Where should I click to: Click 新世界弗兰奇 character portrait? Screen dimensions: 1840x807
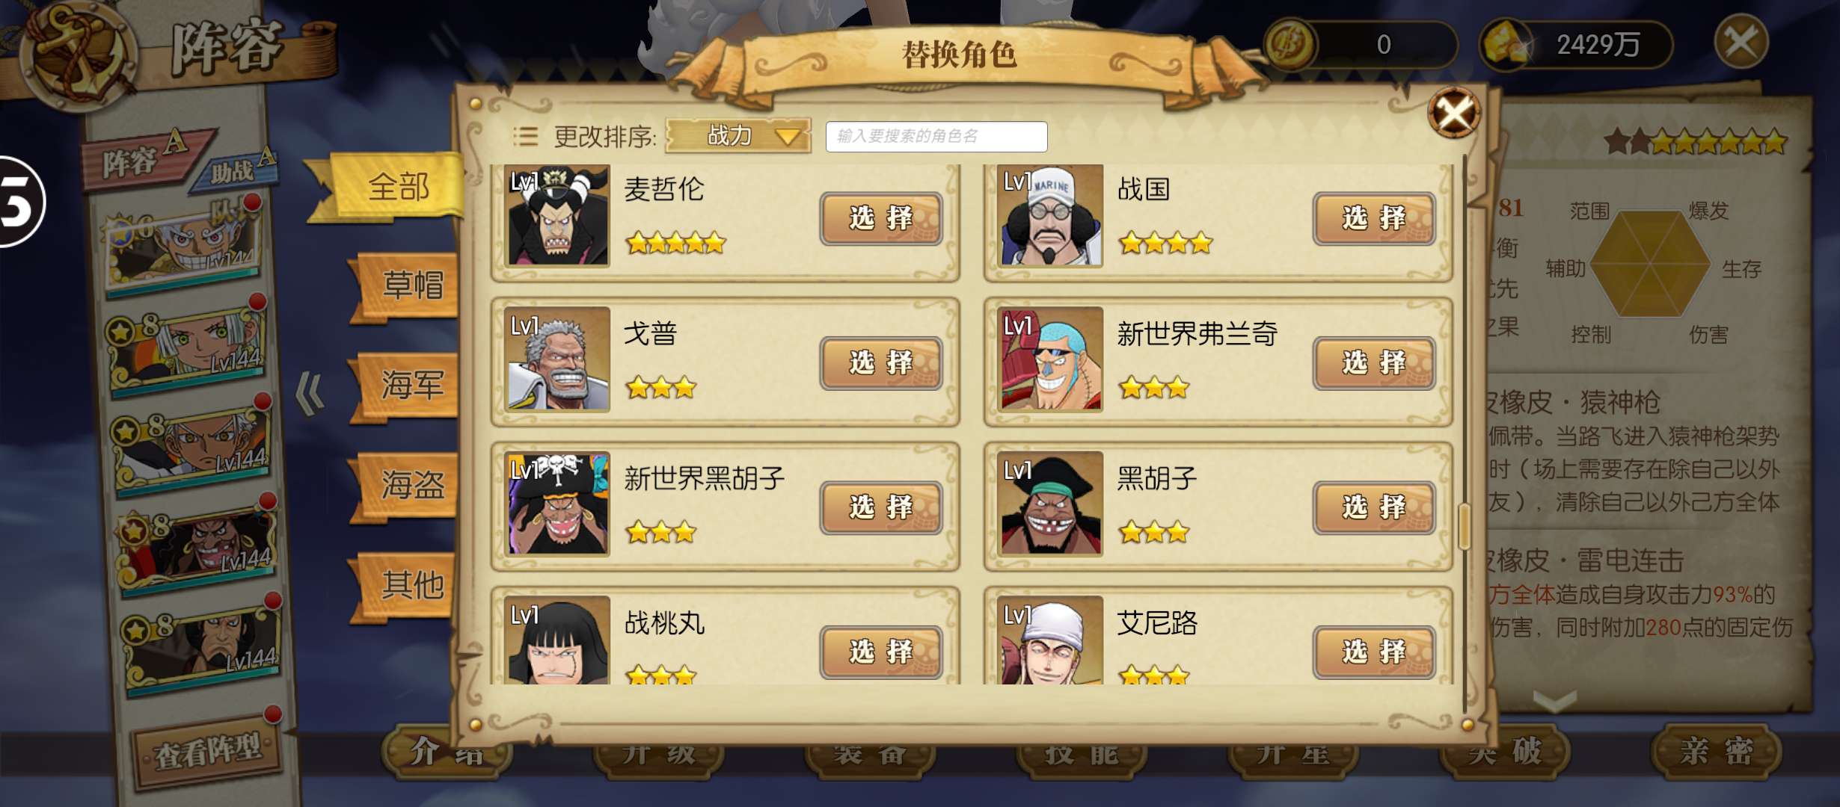coord(1050,359)
